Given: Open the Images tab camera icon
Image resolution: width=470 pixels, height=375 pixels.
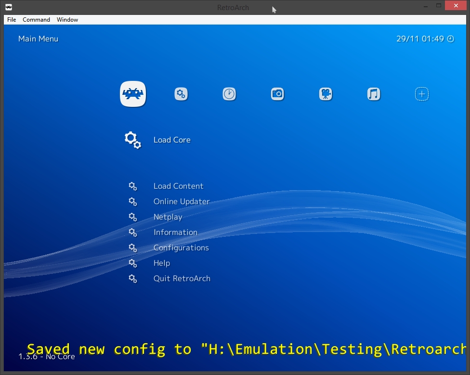Looking at the screenshot, I should pos(277,94).
